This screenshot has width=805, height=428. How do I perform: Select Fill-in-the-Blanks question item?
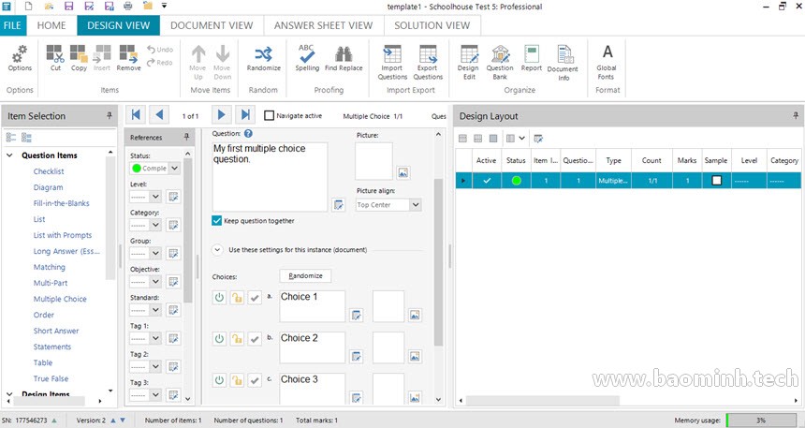[x=61, y=203]
